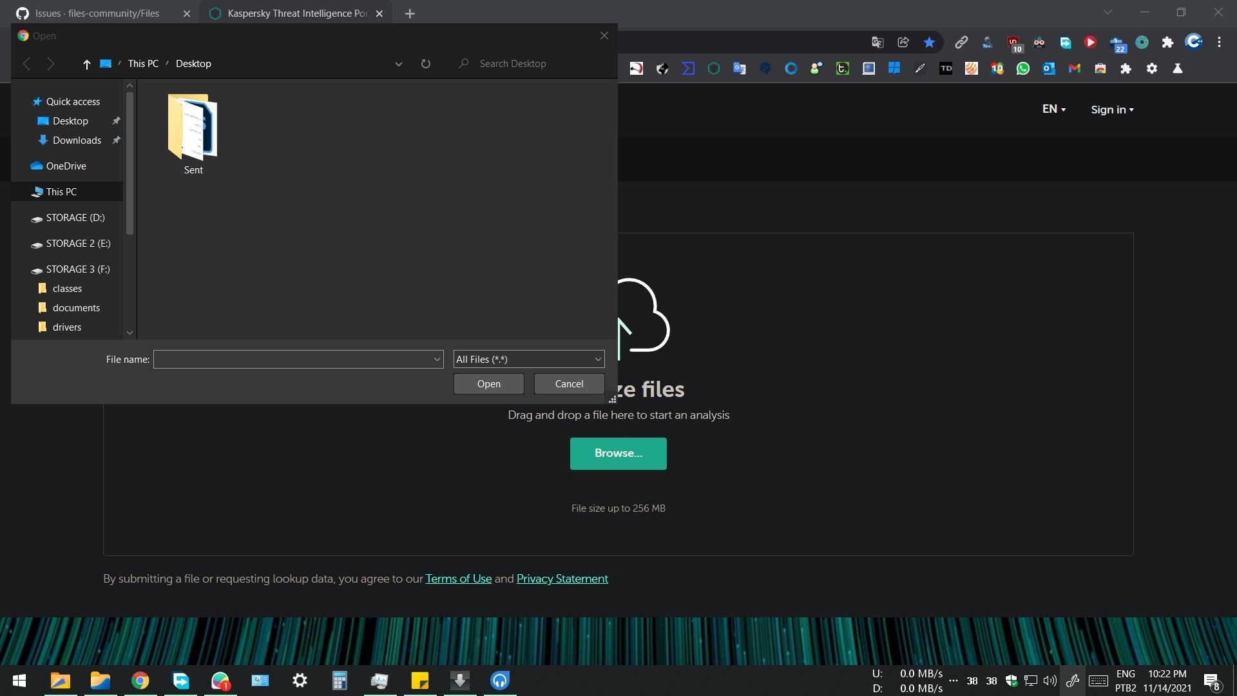Open WhatsApp from the bookmarks bar
Viewport: 1237px width, 696px height.
click(1023, 68)
